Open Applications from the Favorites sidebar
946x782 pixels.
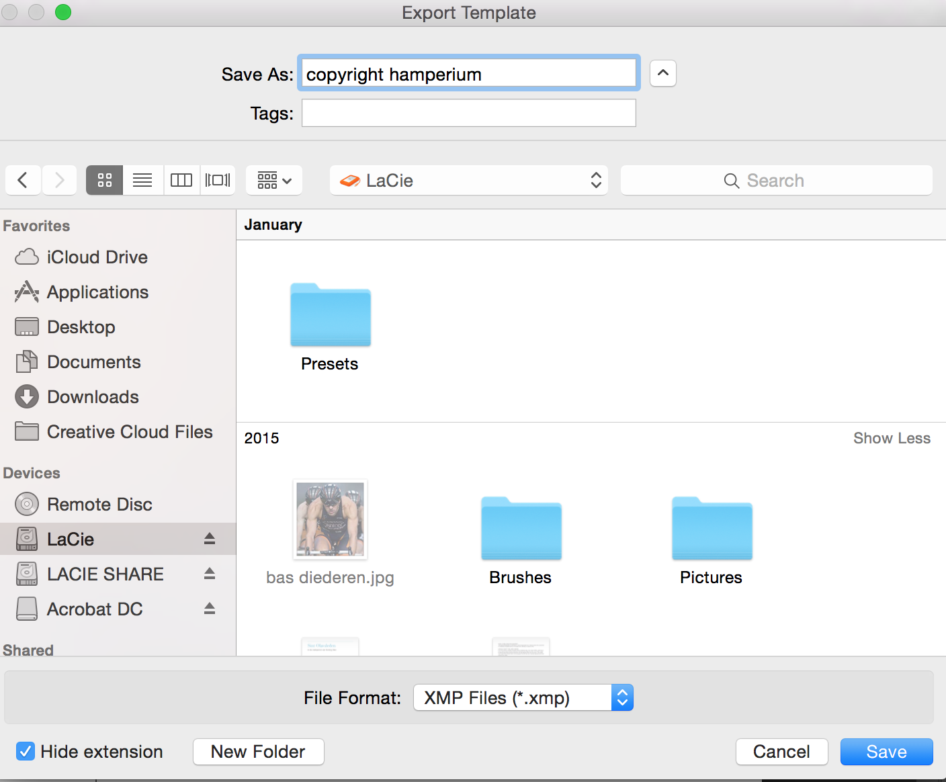(x=97, y=292)
